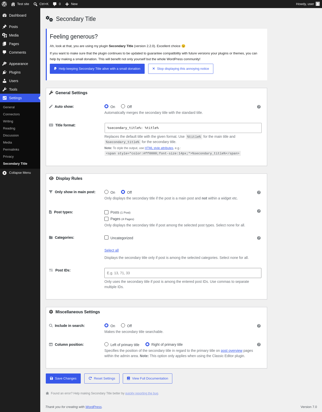Click the help icon for Post types
This screenshot has width=322, height=412.
coord(259,211)
